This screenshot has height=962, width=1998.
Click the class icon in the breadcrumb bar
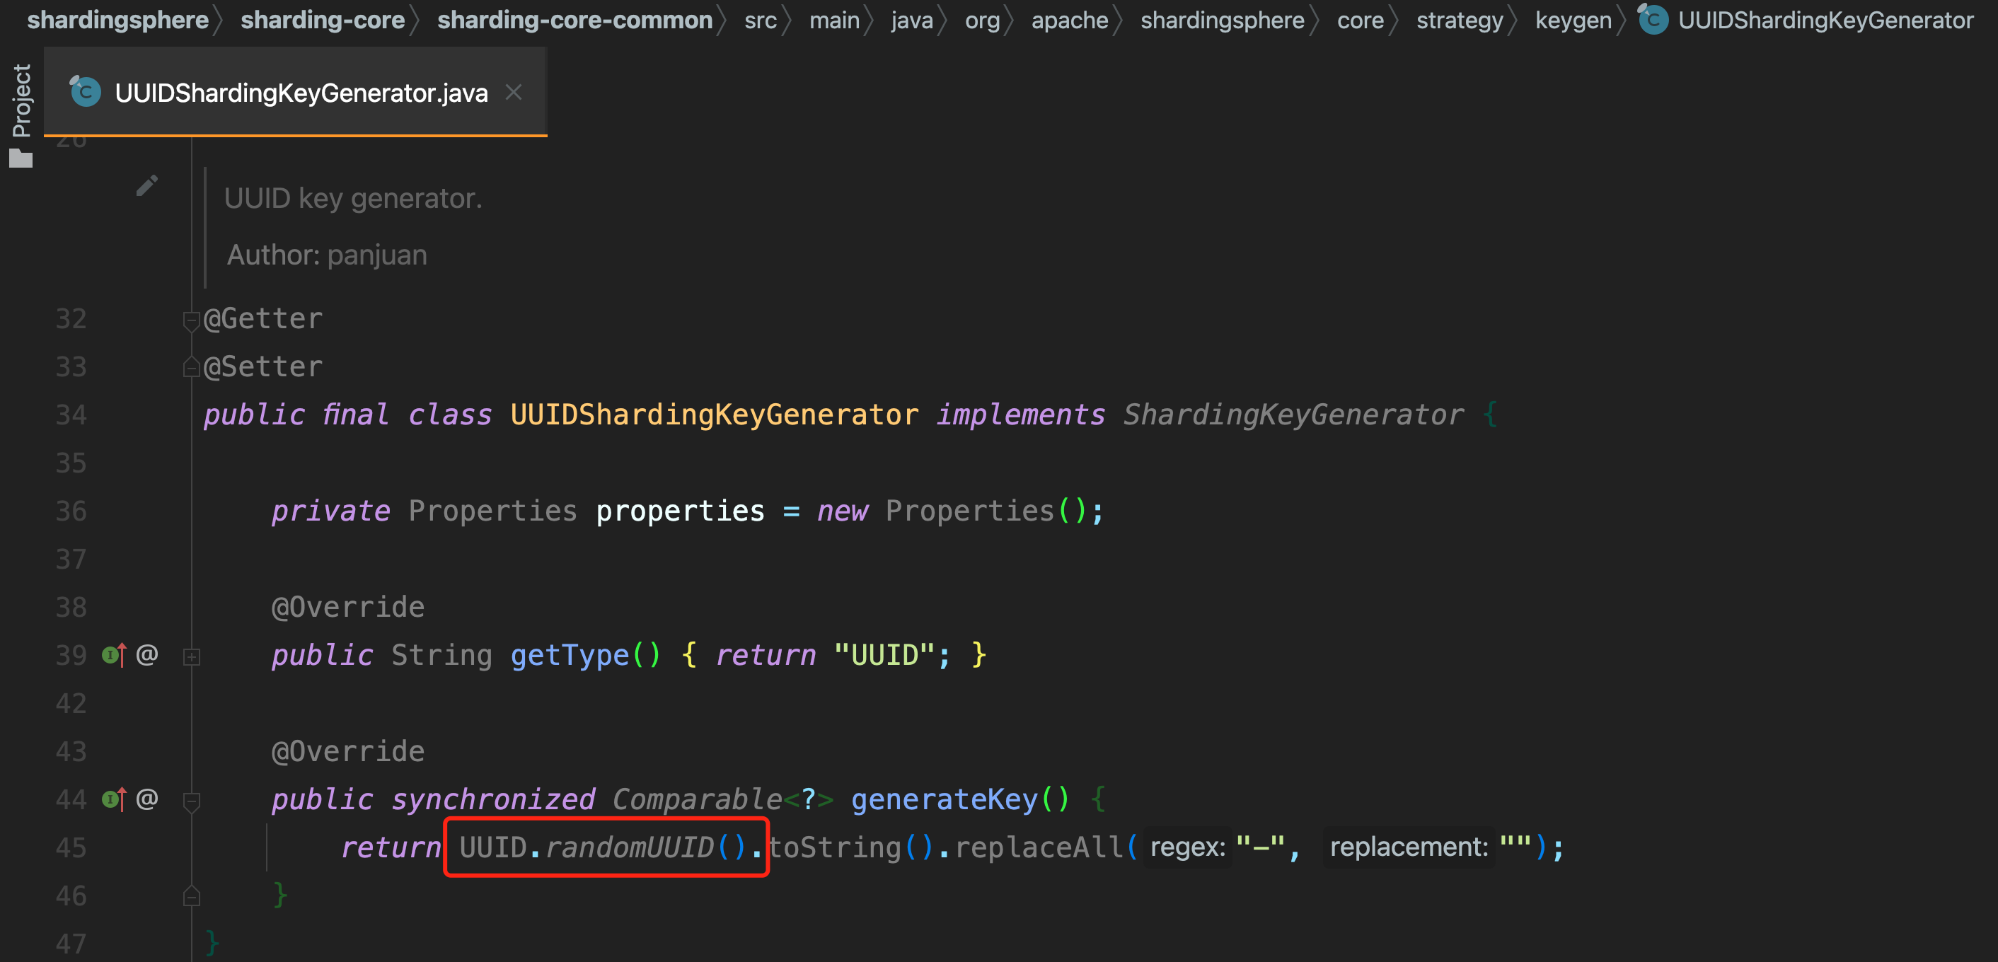tap(1652, 18)
